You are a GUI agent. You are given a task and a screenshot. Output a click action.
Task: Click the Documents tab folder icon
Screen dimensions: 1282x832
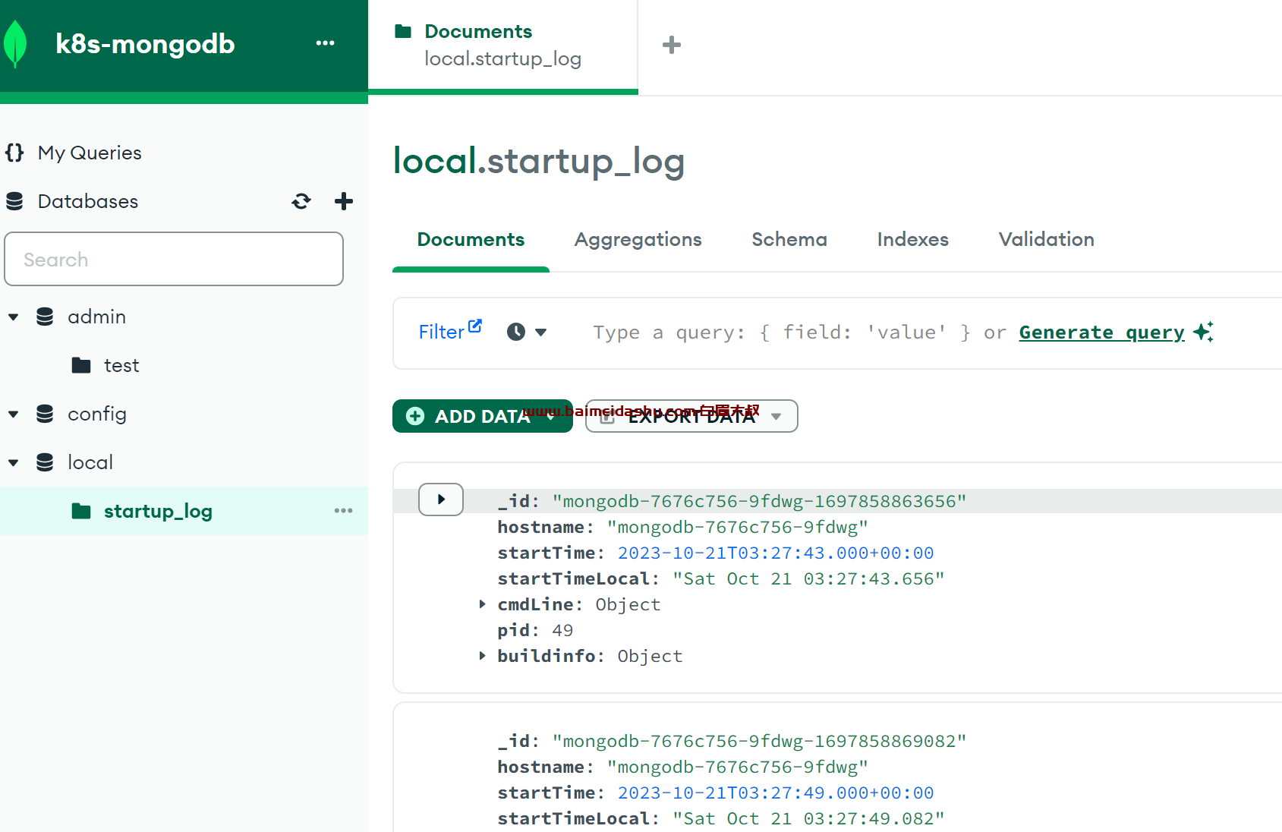[403, 31]
